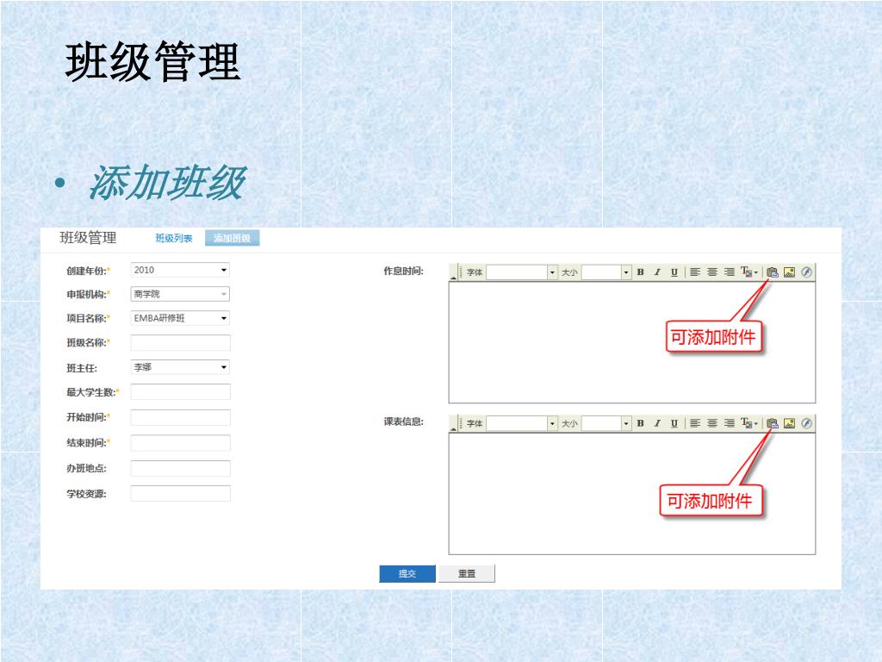The width and height of the screenshot is (882, 662).
Task: Align right in 作息时间 editor
Action: [729, 272]
